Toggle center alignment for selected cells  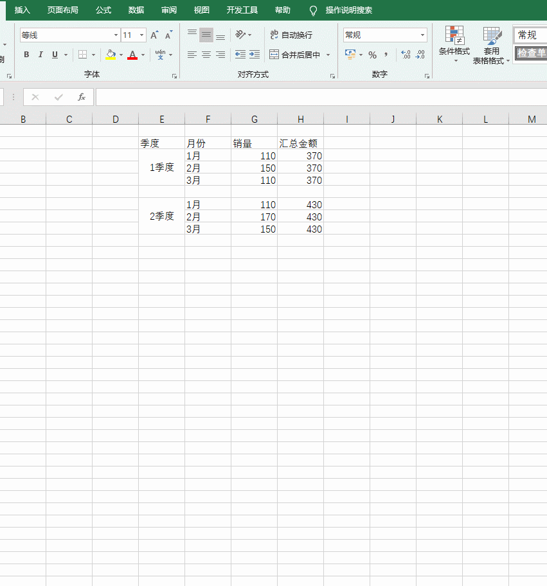tap(206, 54)
